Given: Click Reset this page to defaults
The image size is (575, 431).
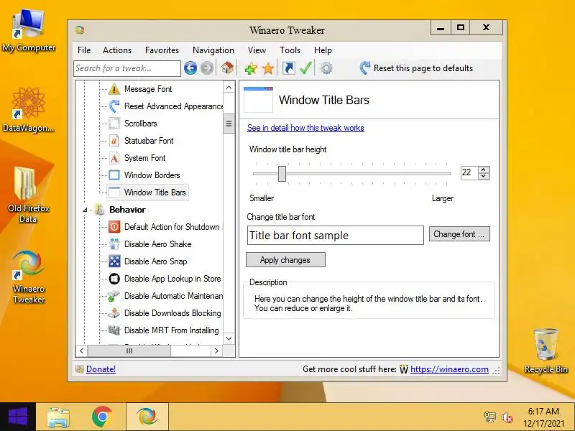Looking at the screenshot, I should pos(416,68).
